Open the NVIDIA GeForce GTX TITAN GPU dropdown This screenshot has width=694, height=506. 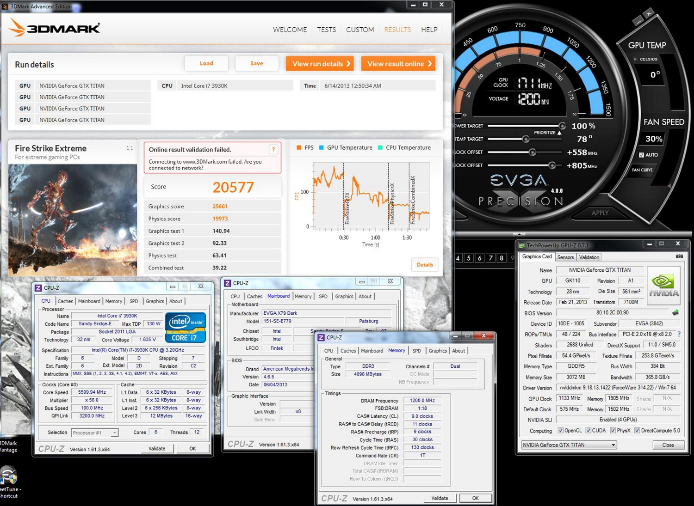569,445
